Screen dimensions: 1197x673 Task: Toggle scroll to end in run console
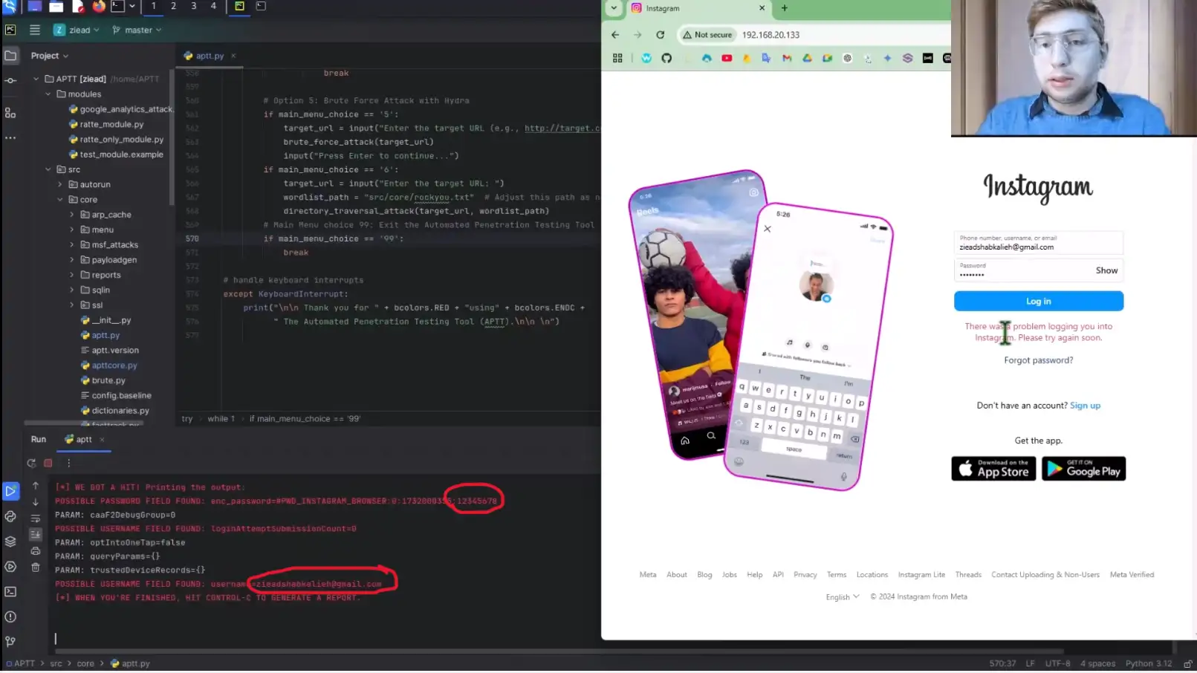[35, 535]
